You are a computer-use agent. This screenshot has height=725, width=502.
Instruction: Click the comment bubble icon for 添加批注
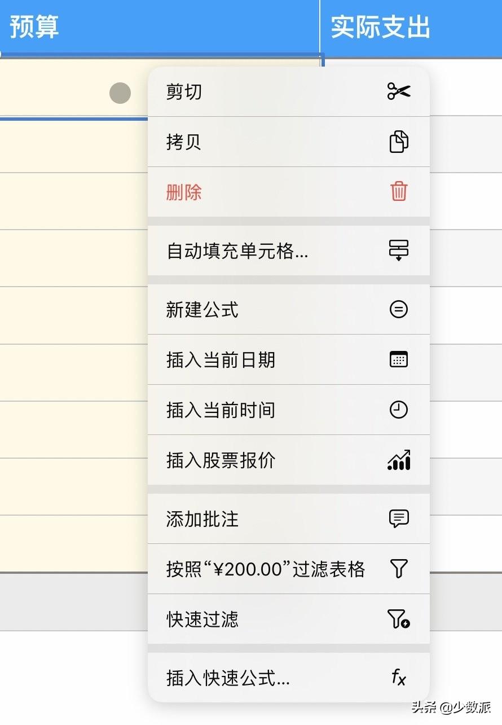point(399,519)
